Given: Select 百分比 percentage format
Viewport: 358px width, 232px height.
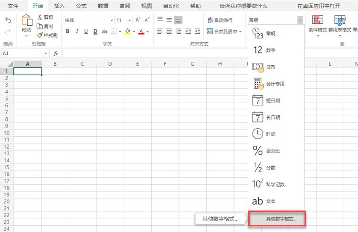Looking at the screenshot, I should [276, 151].
